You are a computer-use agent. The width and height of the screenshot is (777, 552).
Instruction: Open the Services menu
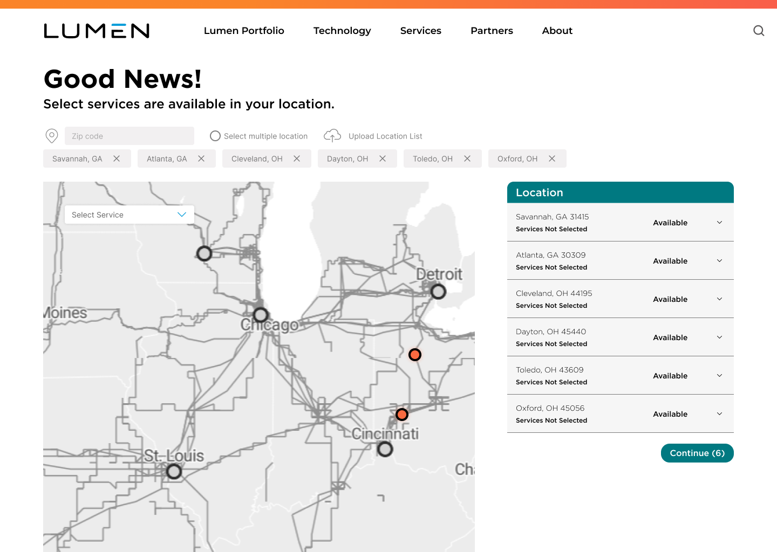tap(421, 31)
